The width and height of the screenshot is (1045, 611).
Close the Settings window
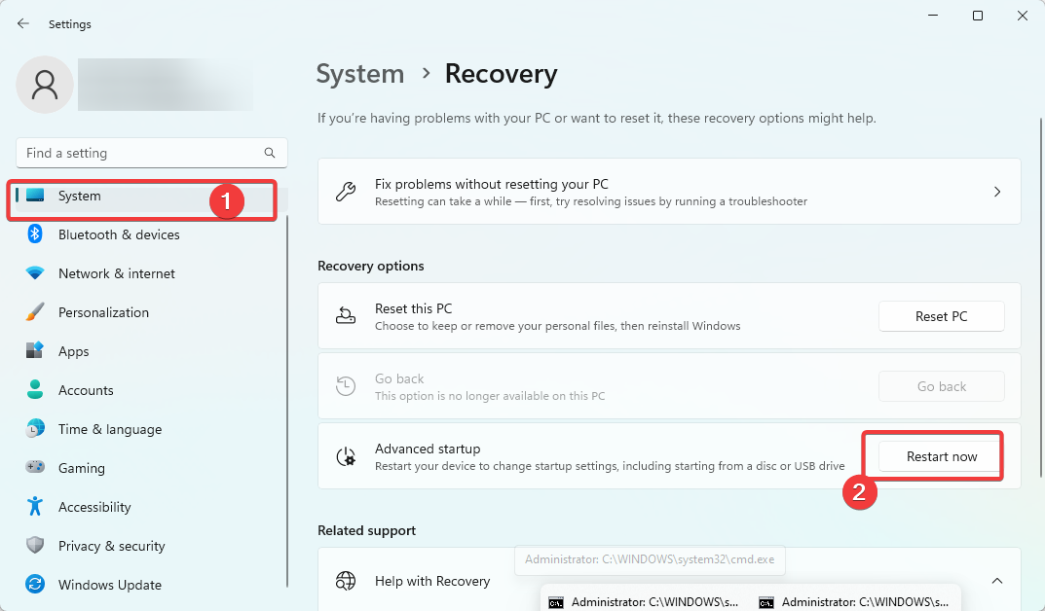point(1023,16)
